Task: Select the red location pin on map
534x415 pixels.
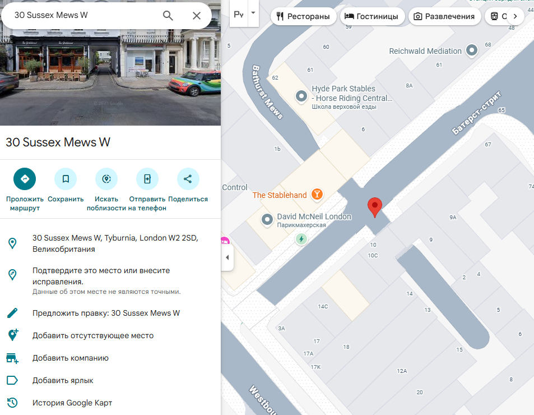Action: 374,207
